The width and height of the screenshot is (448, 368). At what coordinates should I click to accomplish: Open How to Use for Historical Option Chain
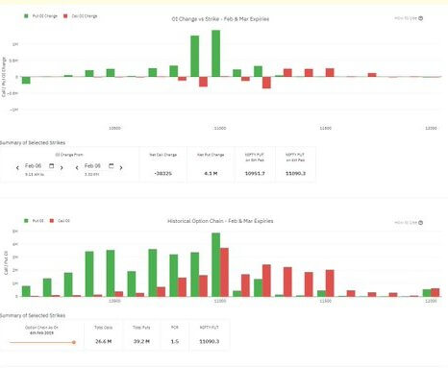coord(409,222)
